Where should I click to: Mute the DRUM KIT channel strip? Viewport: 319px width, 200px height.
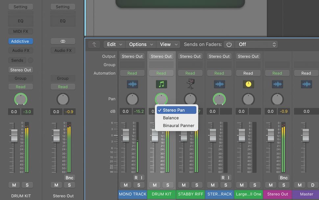[x=155, y=185]
